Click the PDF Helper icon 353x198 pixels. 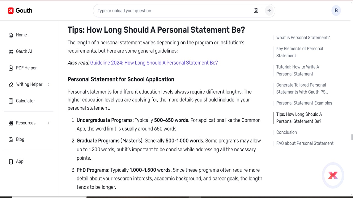tap(10, 68)
